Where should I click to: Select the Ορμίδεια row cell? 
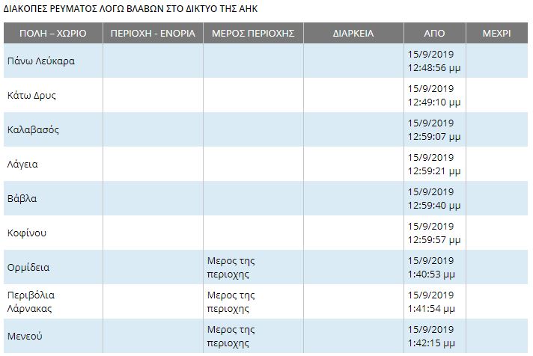(x=28, y=267)
